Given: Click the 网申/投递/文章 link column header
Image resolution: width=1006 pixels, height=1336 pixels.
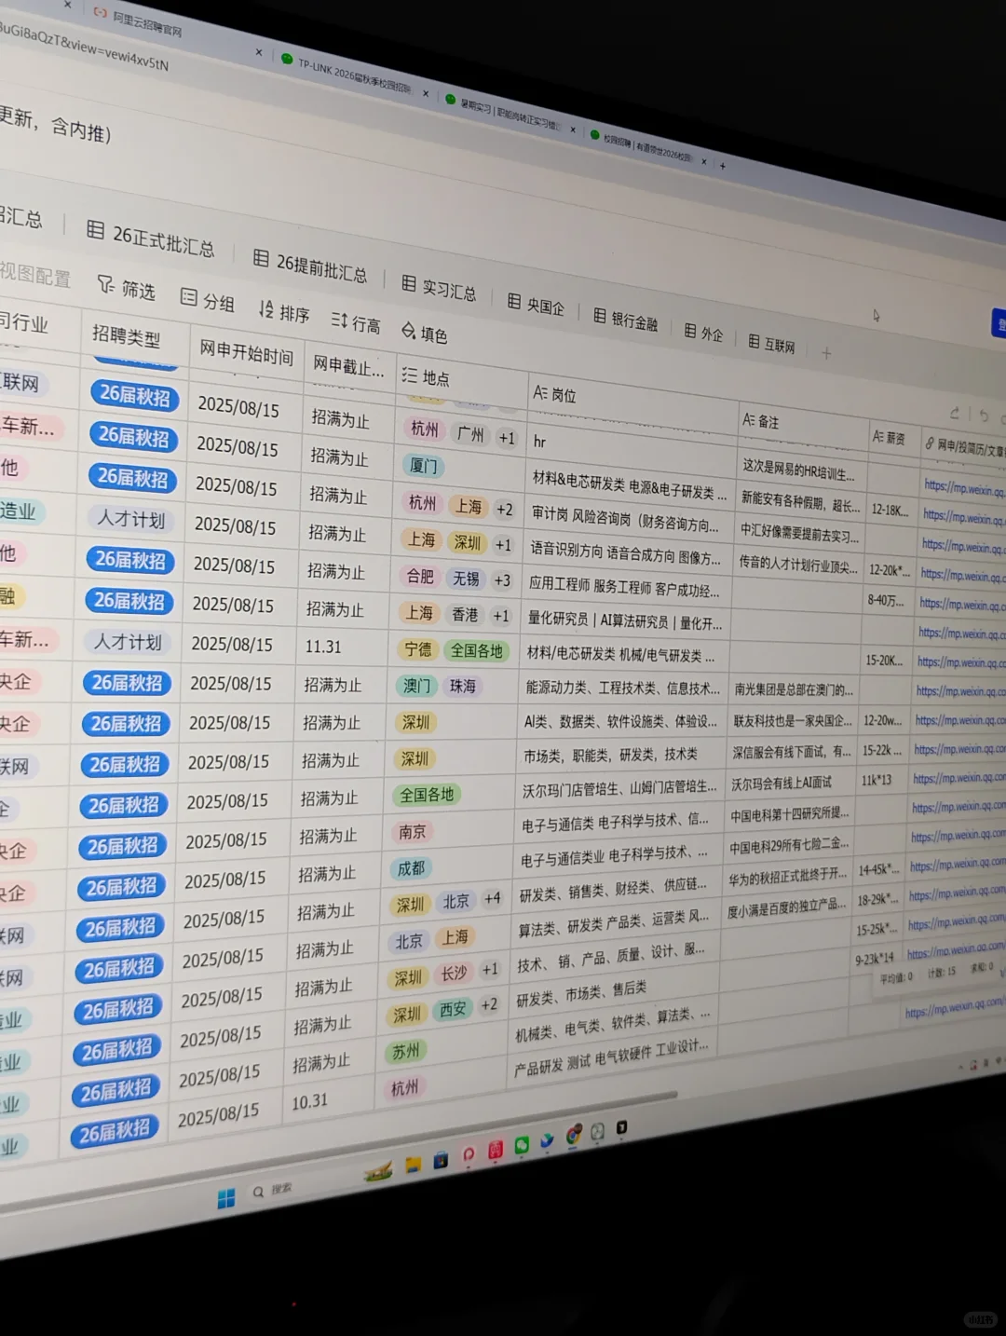Looking at the screenshot, I should click(965, 448).
